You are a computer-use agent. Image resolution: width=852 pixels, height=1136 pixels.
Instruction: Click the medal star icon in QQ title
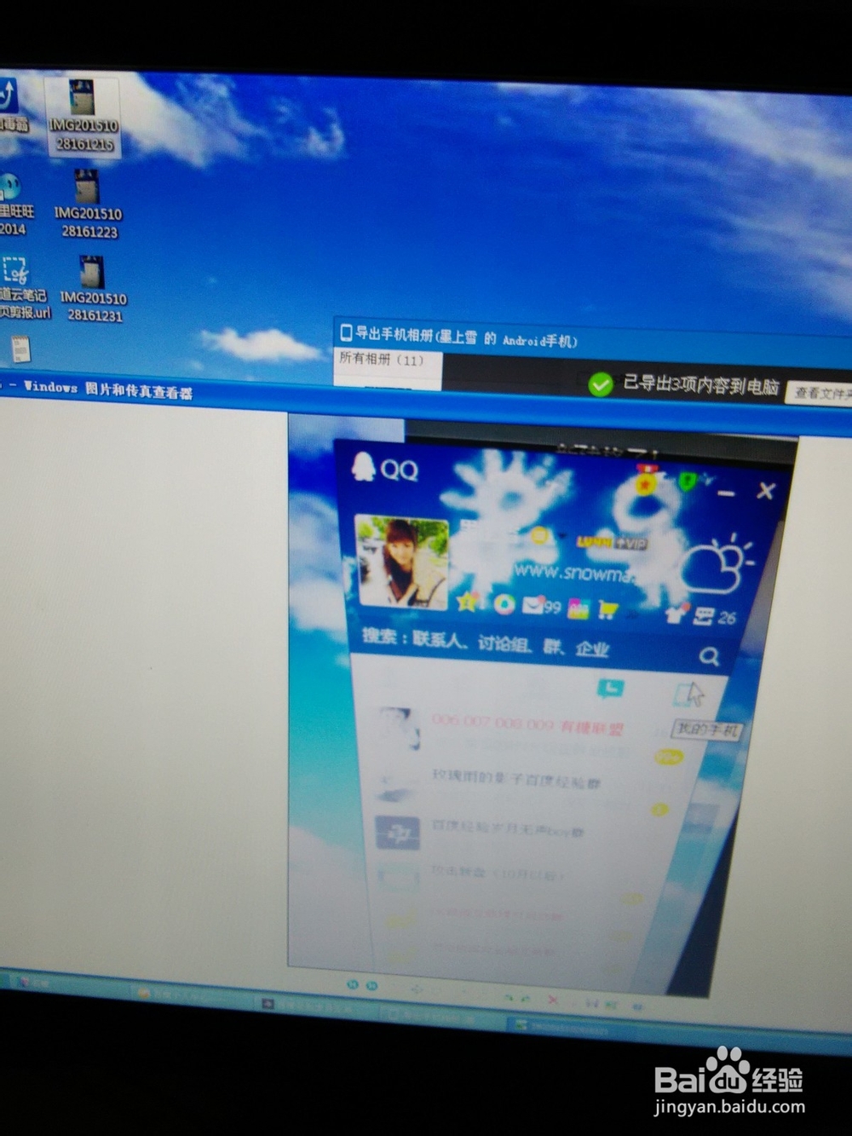click(648, 480)
